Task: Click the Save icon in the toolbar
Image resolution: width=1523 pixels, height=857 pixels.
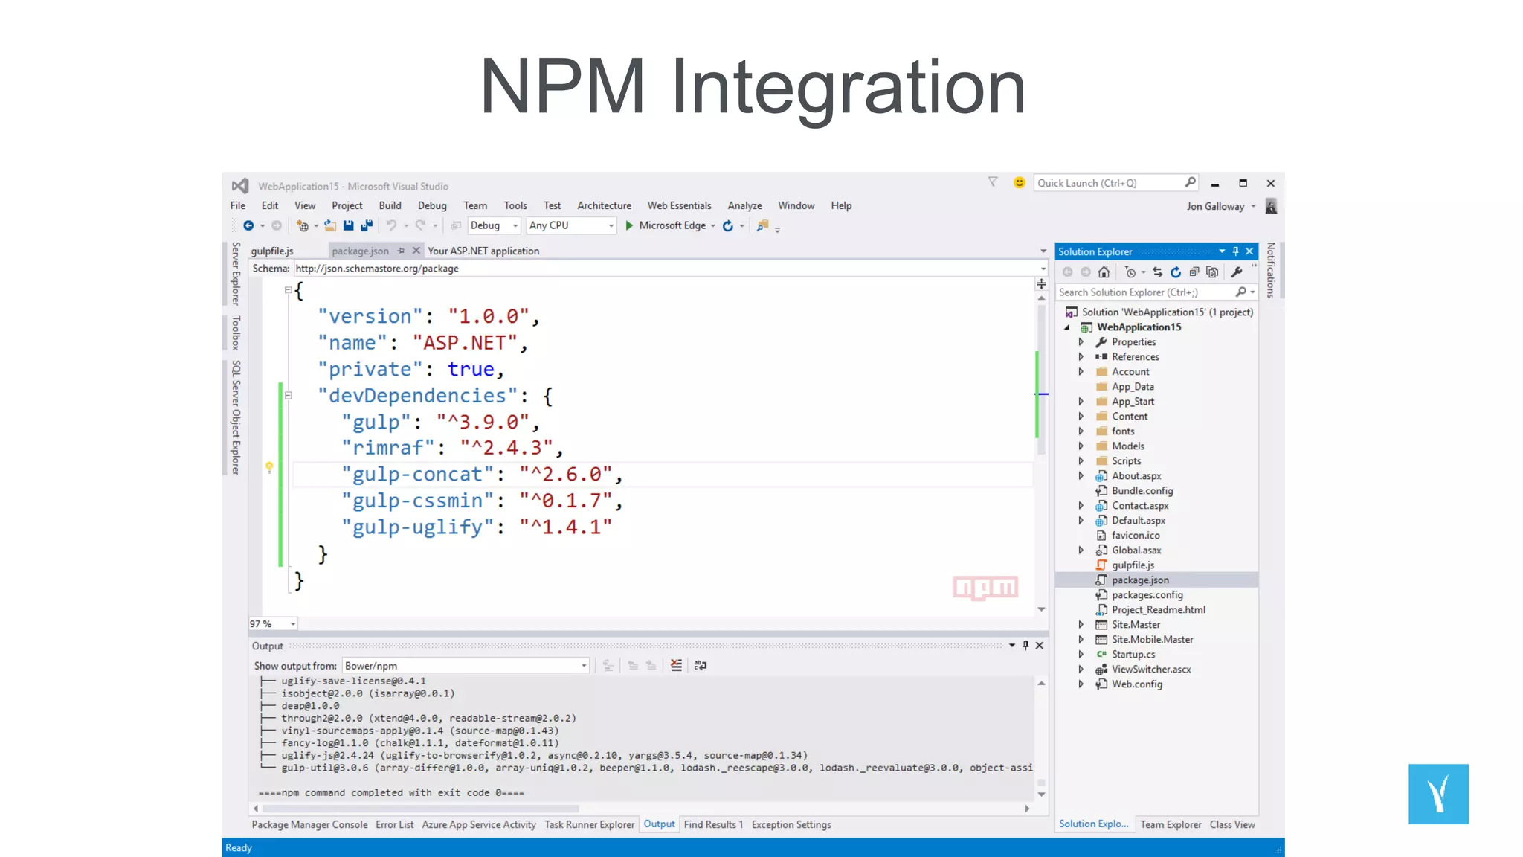Action: (348, 225)
